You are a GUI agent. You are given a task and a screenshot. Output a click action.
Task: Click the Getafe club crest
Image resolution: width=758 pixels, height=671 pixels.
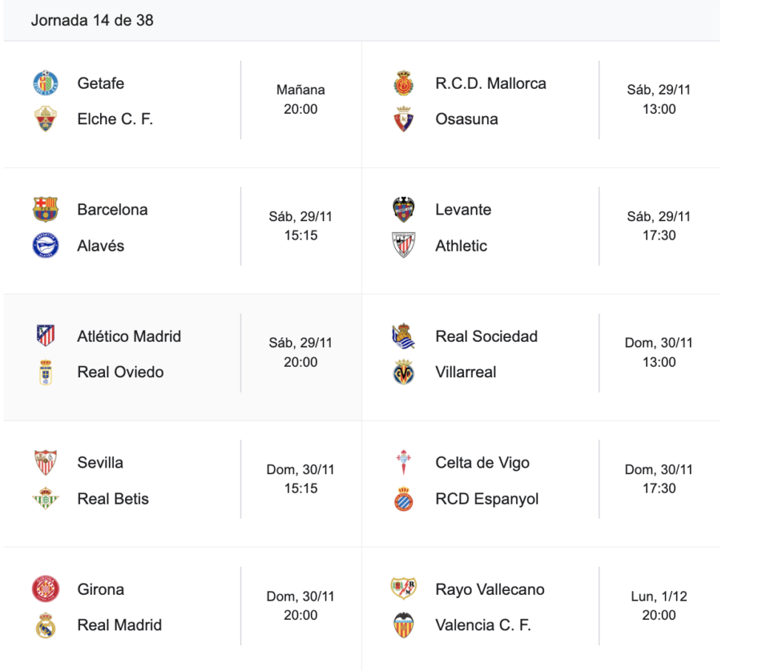tap(45, 84)
